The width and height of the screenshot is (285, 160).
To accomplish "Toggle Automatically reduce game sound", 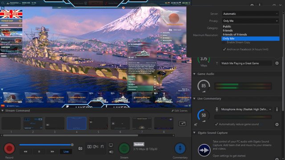I will [216, 124].
